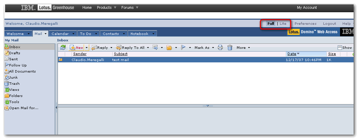
Task: Switch to Full mode
Action: click(x=271, y=23)
